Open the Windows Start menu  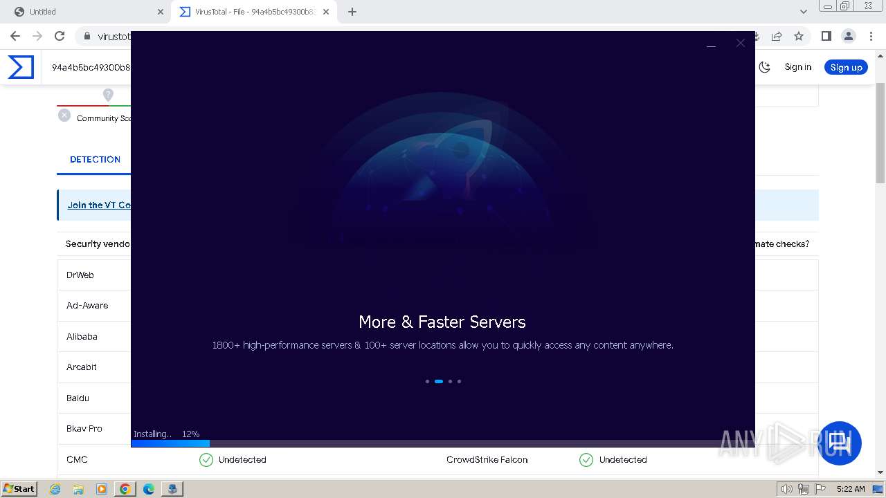coord(19,488)
